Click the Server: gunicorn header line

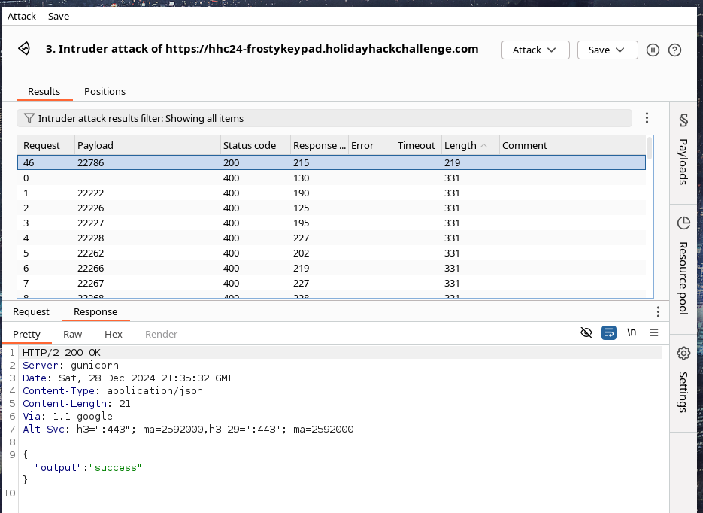(x=71, y=366)
